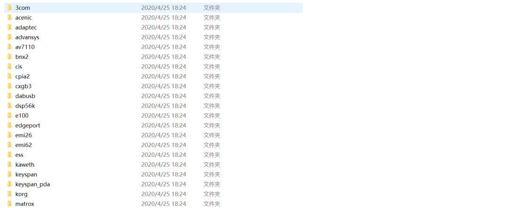Select the cis folder name
The image size is (508, 208).
pos(19,67)
